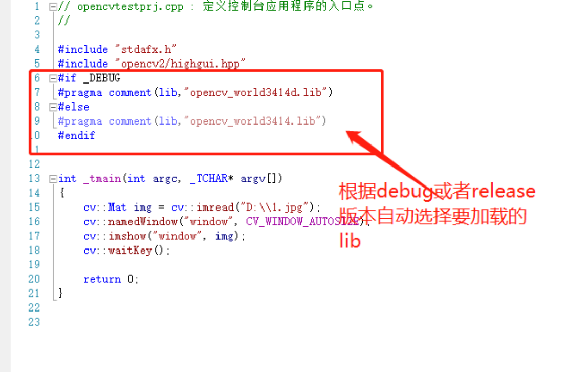Click the #include "stdafx.h" line
The image size is (567, 373).
pos(117,49)
